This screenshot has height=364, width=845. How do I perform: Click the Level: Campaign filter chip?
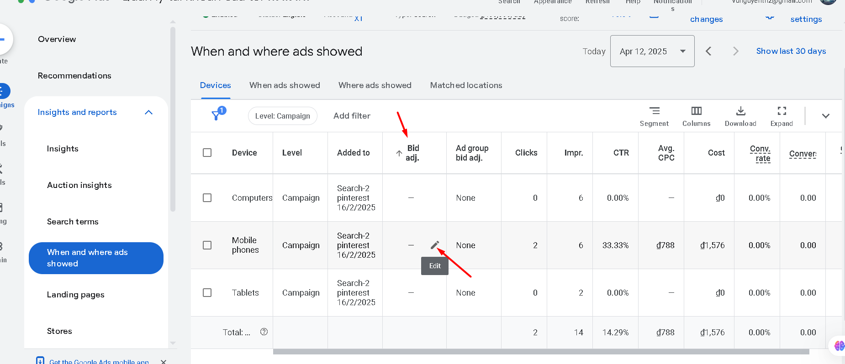[282, 116]
